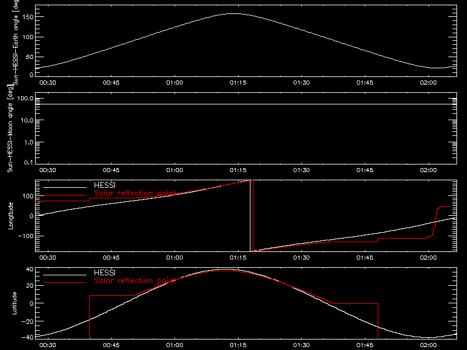Click the -100 tick label on Longitude plot

[25, 236]
